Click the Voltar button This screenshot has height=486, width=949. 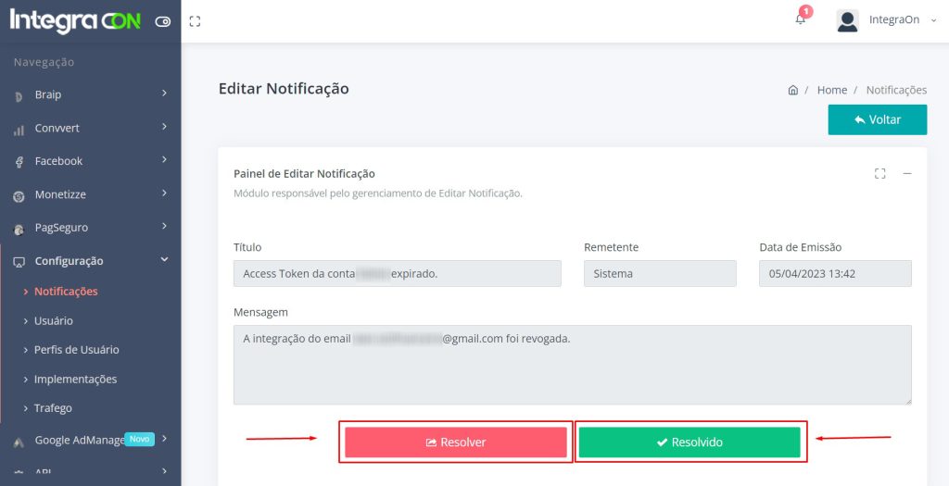click(x=877, y=119)
